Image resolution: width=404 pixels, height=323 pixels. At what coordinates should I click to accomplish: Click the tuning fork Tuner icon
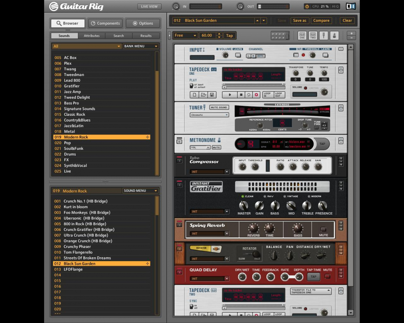click(x=324, y=35)
